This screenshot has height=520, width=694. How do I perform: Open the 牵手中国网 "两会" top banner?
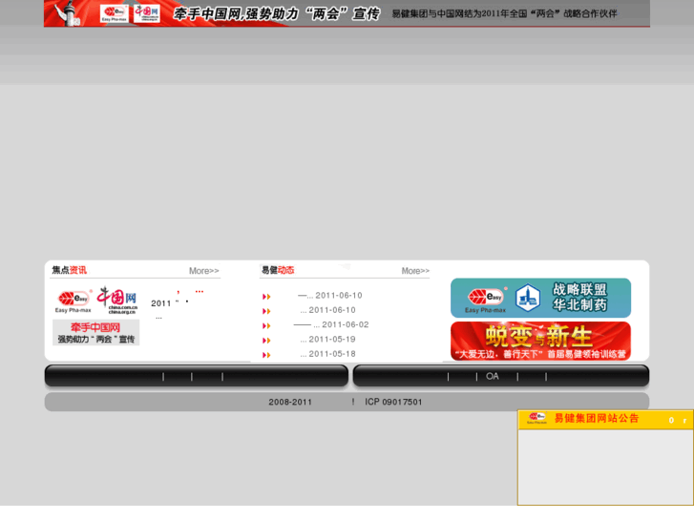[347, 13]
